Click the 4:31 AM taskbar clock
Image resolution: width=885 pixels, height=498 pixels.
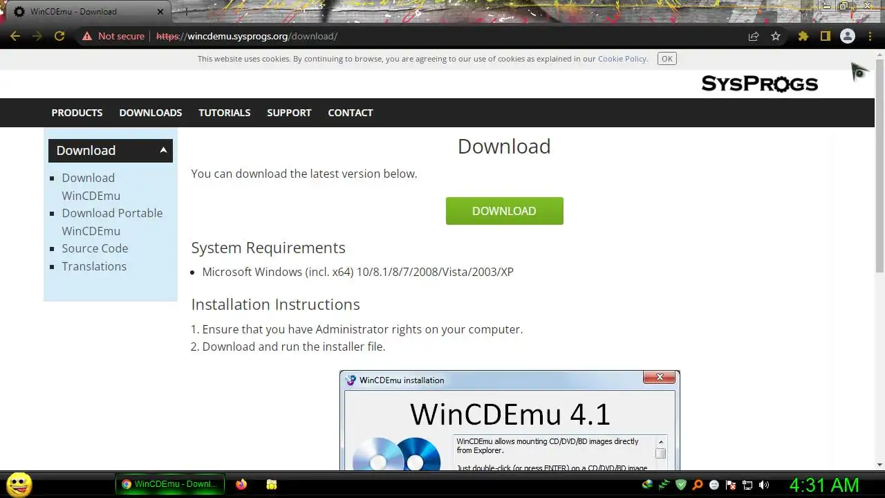point(824,485)
